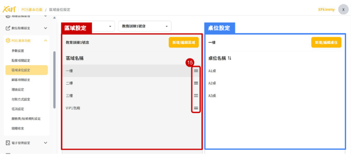This screenshot has height=156, width=351.
Task: Click the sidebar vertical scrollbar
Action: pos(54,80)
